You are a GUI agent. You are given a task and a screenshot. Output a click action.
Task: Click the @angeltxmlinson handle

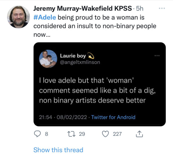pos(80,62)
